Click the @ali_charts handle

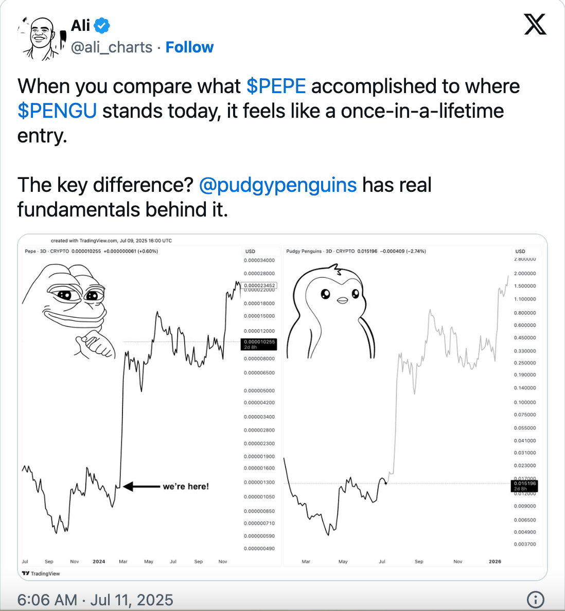pyautogui.click(x=112, y=47)
